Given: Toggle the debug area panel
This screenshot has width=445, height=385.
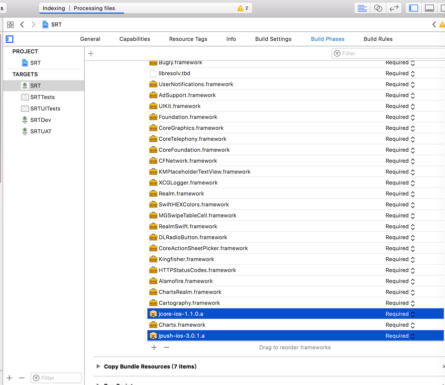Looking at the screenshot, I should 430,8.
